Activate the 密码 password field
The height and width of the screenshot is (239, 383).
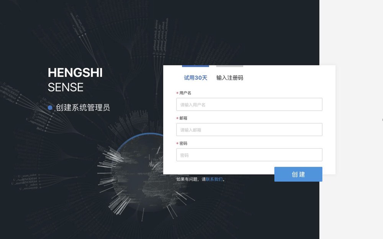tap(249, 155)
